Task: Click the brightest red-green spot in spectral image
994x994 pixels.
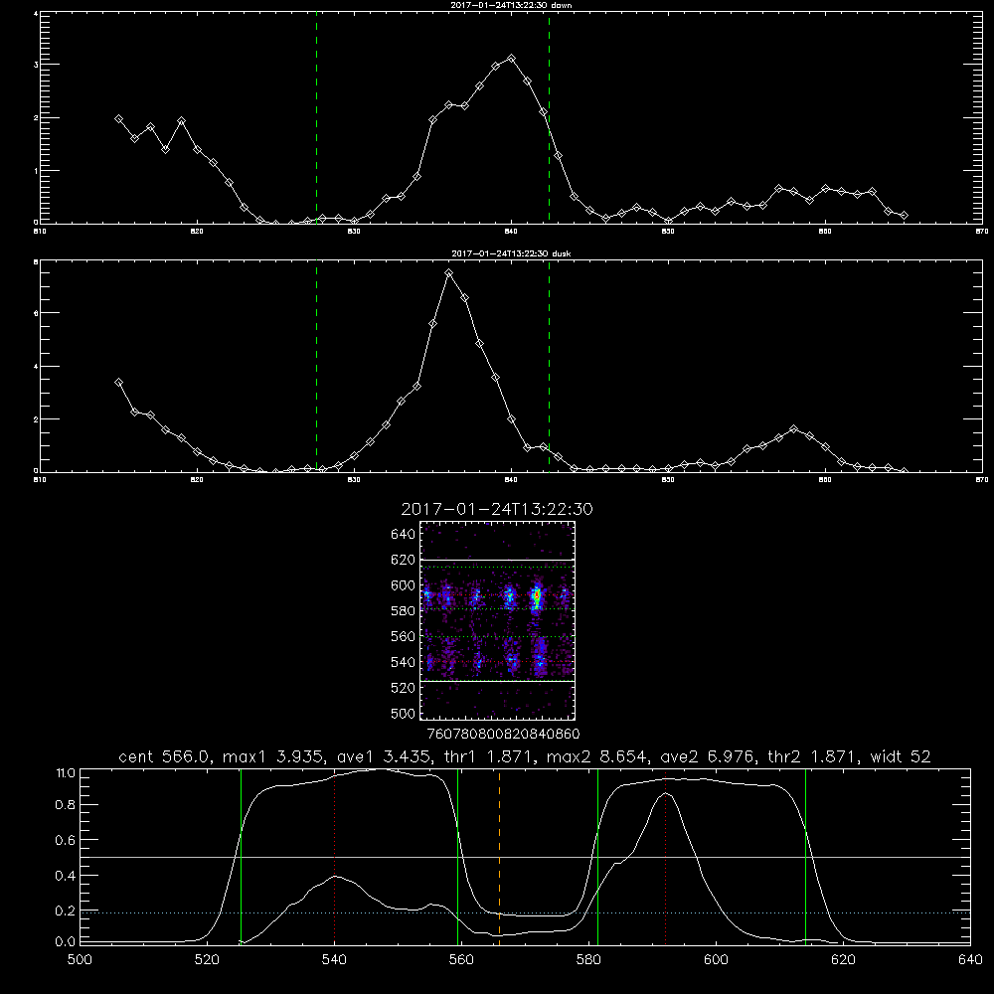Action: [x=537, y=595]
